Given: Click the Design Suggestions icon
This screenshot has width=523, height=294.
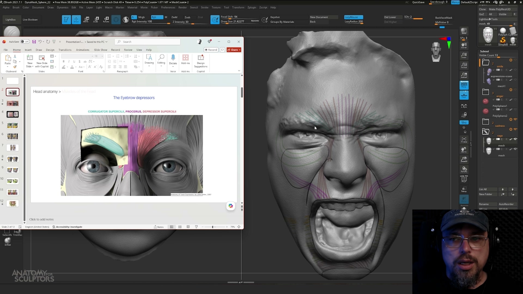Looking at the screenshot, I should click(201, 58).
